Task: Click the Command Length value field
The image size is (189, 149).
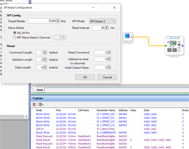Action: click(x=40, y=52)
